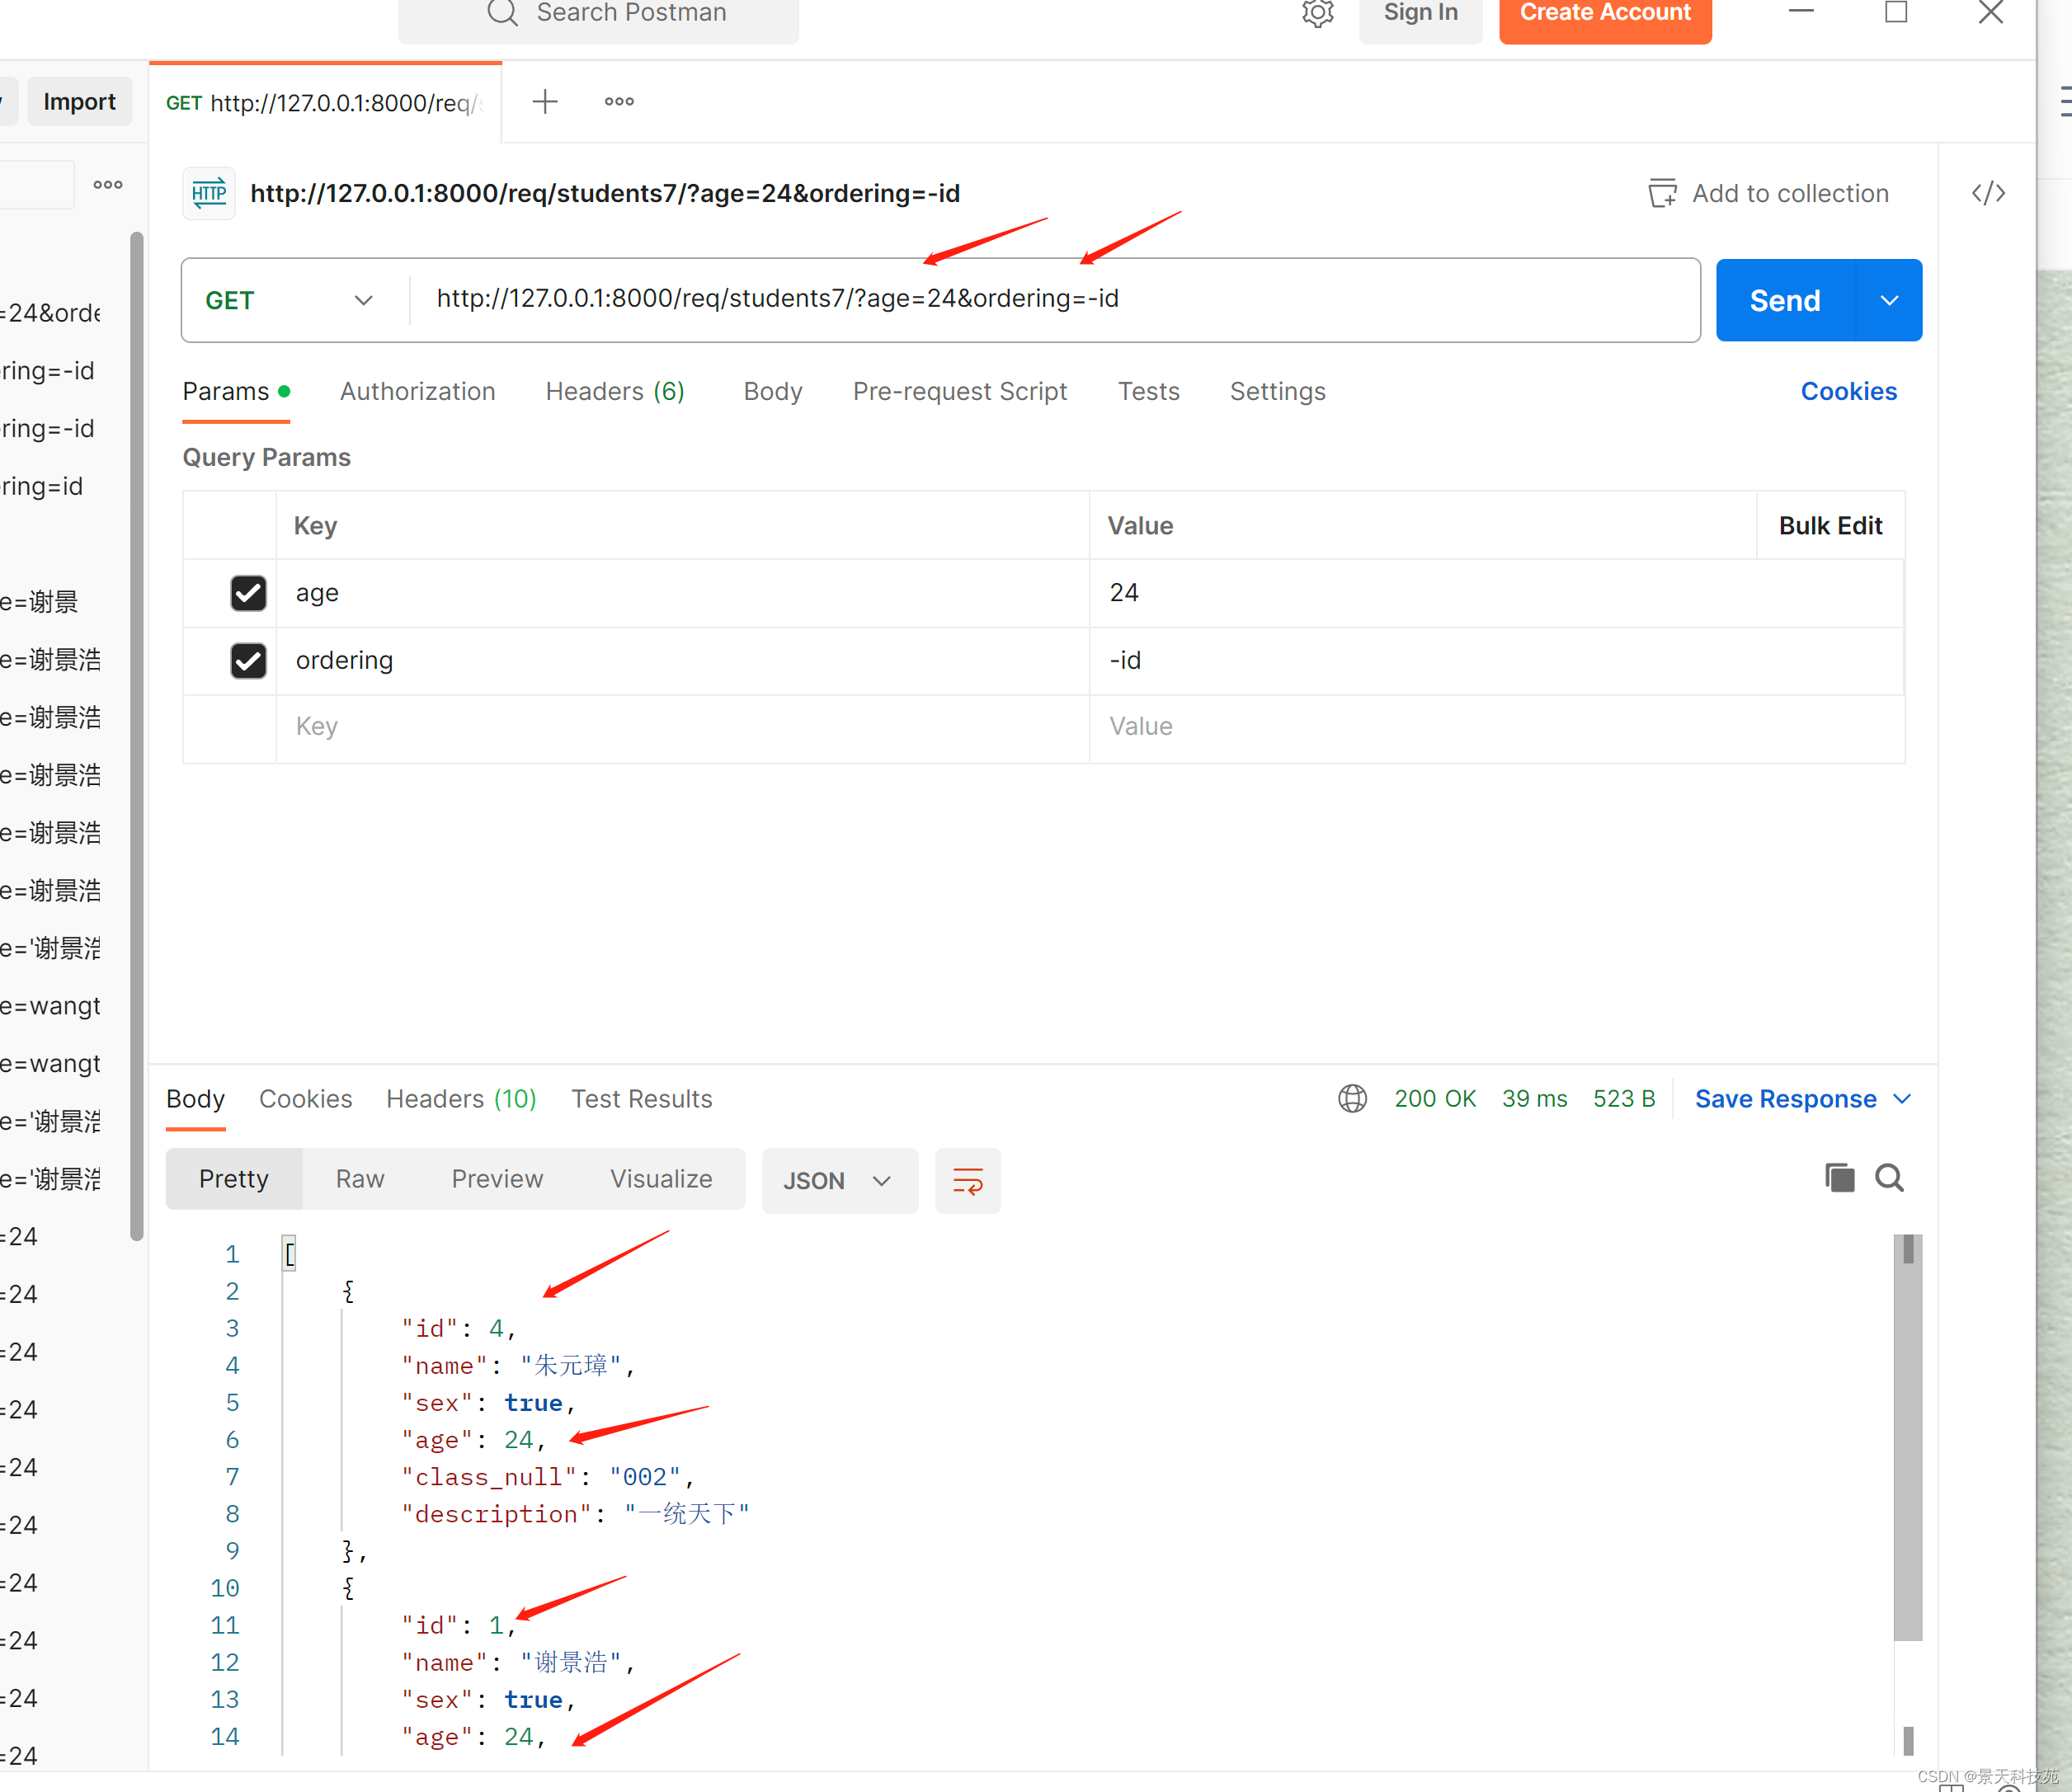Click response line number 10
Screen dimensions: 2072x1792
(x=225, y=1588)
